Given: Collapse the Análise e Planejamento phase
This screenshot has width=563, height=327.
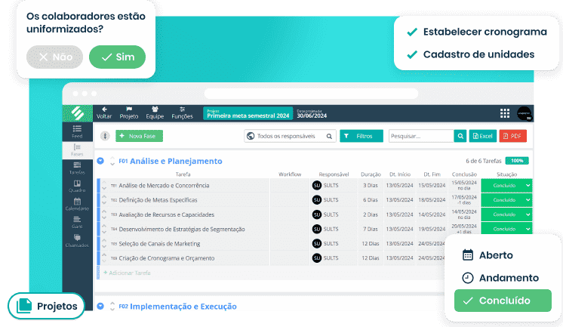Looking at the screenshot, I should [x=100, y=161].
